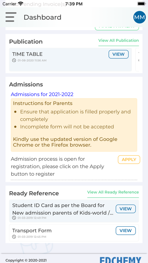The height and width of the screenshot is (263, 148).
Task: View the TIME TABLE publication
Action: click(119, 54)
